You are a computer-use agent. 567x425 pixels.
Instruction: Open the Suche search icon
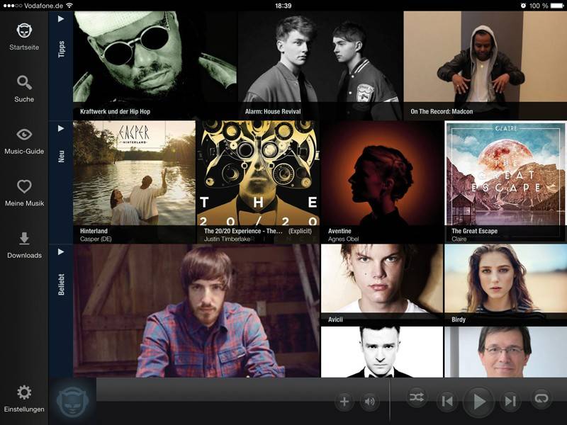point(24,82)
